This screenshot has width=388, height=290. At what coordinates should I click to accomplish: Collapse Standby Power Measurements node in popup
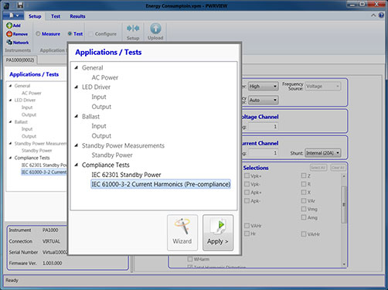coord(77,145)
